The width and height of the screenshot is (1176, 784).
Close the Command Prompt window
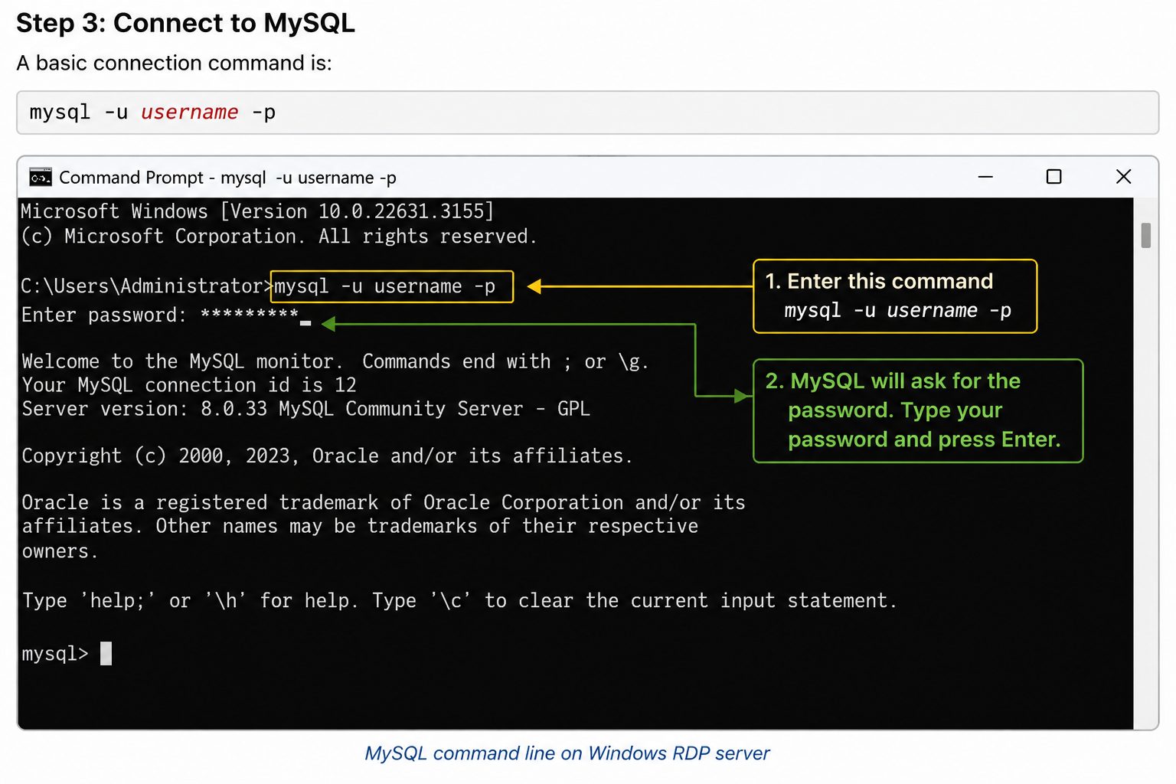coord(1123,177)
